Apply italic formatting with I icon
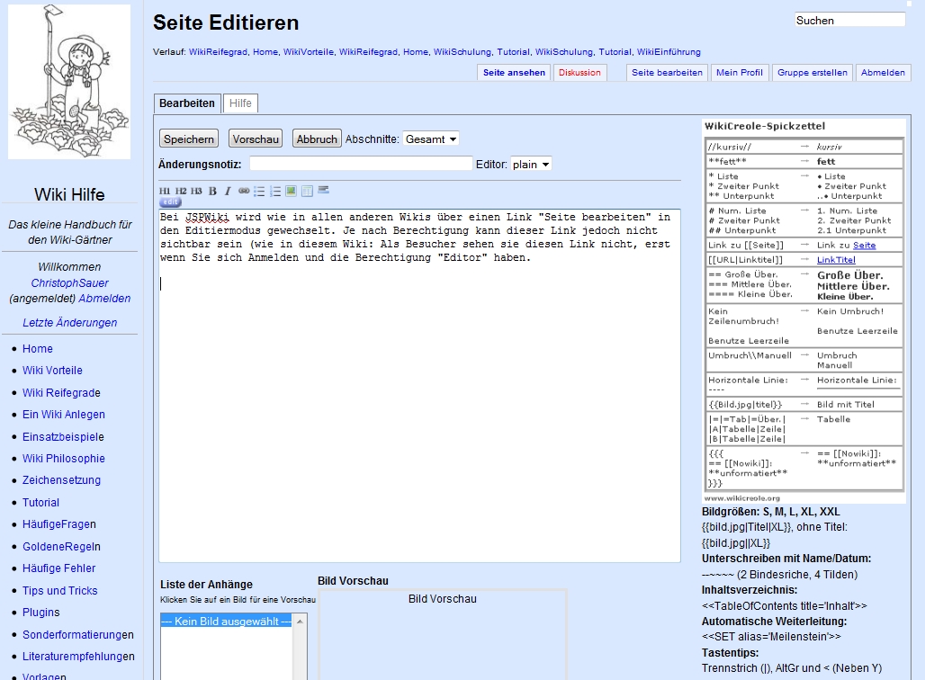This screenshot has height=680, width=925. coord(228,191)
